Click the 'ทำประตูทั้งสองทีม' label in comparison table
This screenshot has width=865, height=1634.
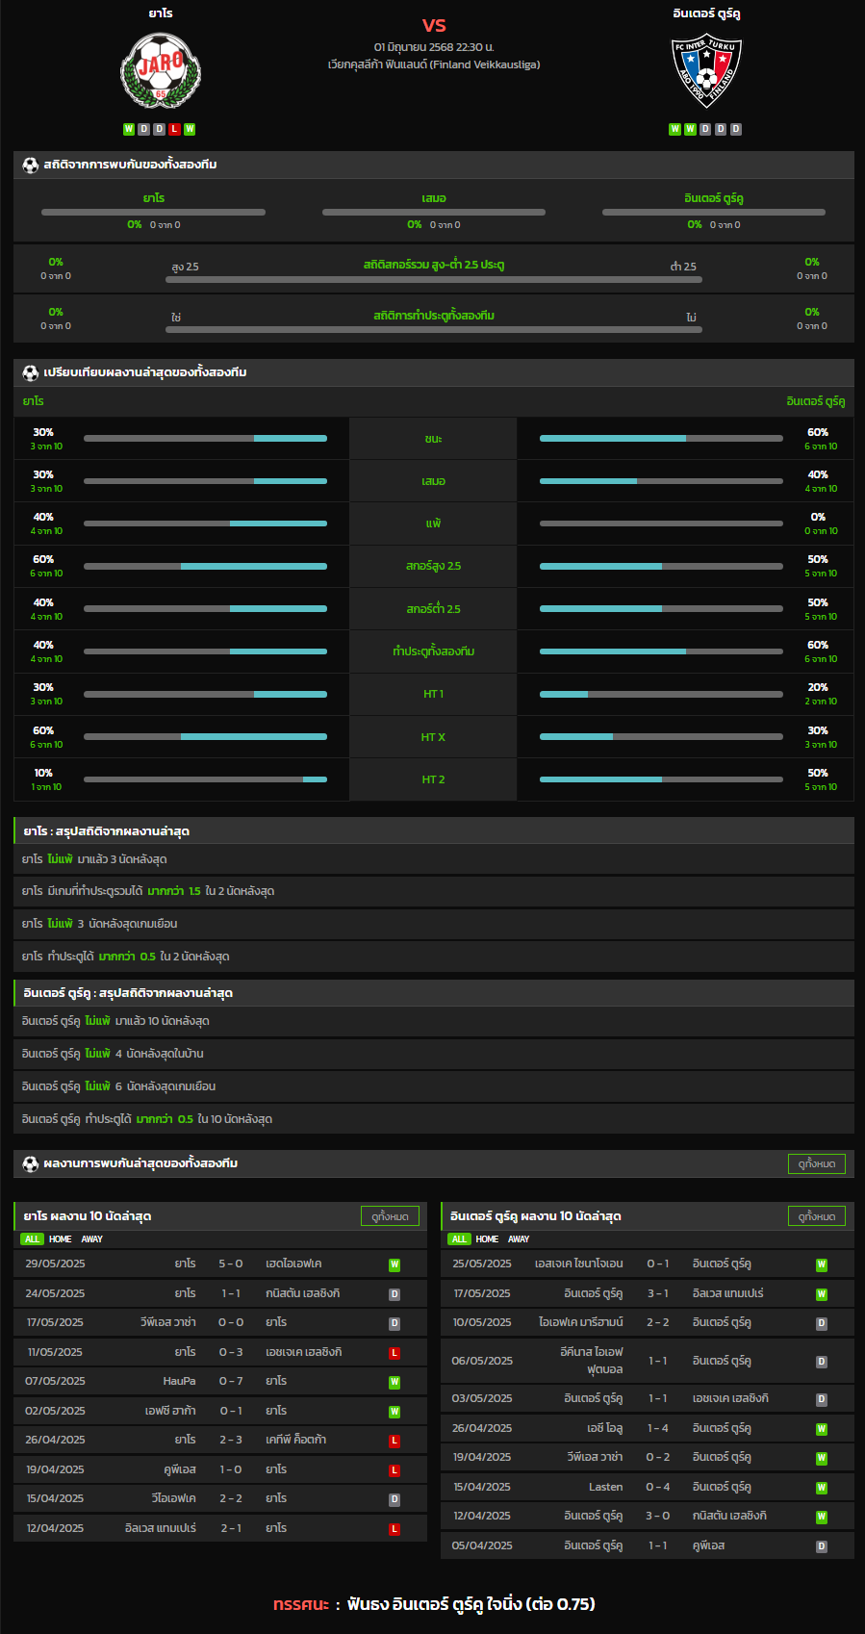point(433,651)
